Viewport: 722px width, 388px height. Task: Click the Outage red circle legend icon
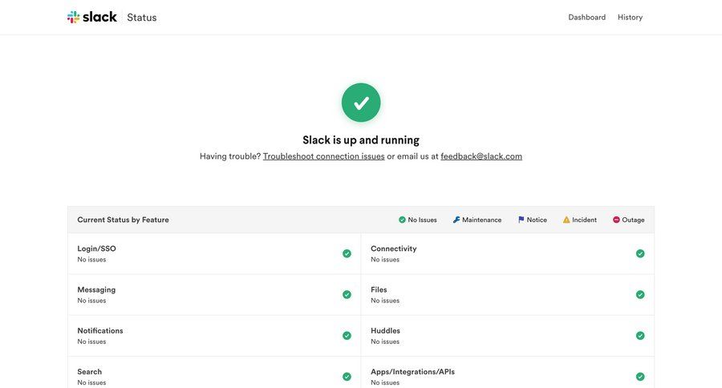click(x=616, y=220)
